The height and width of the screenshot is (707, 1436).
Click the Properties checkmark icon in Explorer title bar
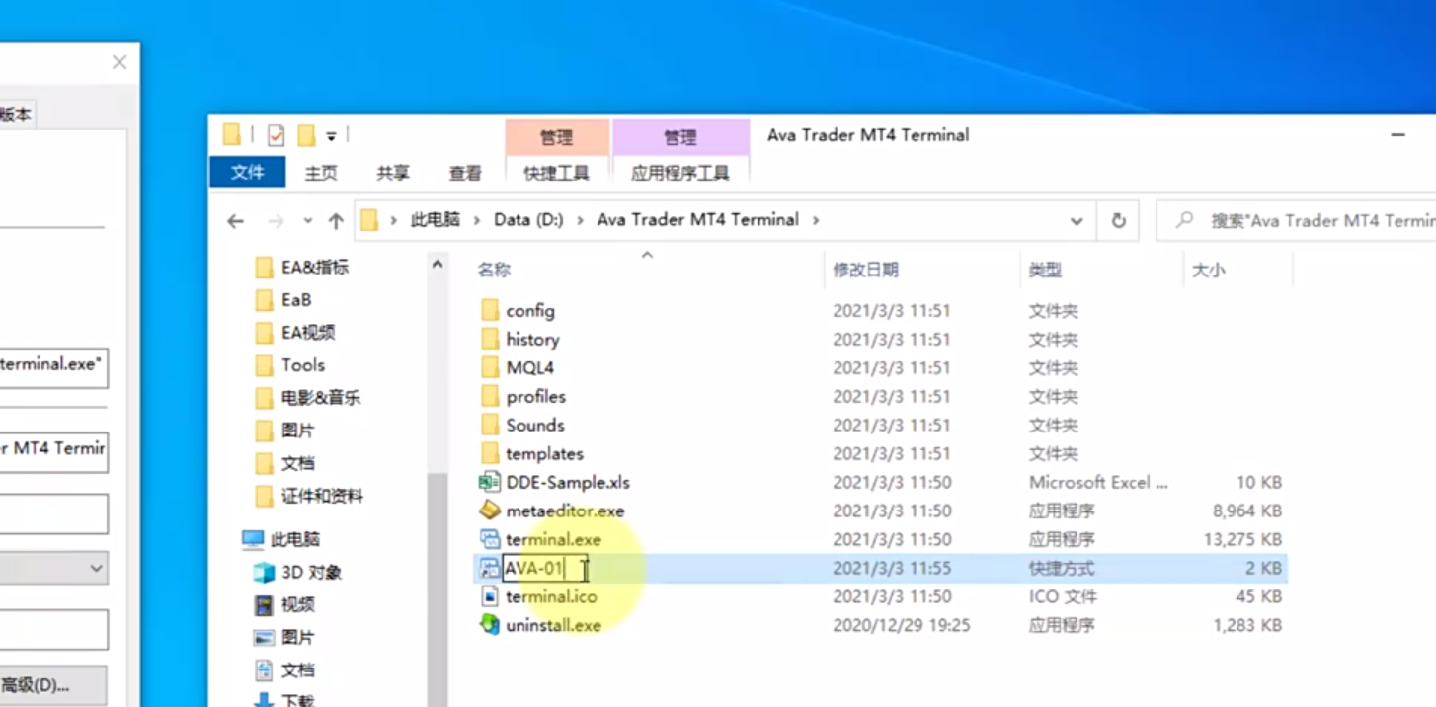(x=276, y=135)
